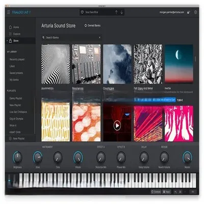Click the account email morgan.perrier@arturia.com
Screen dimensions: 204x204
tap(172, 12)
